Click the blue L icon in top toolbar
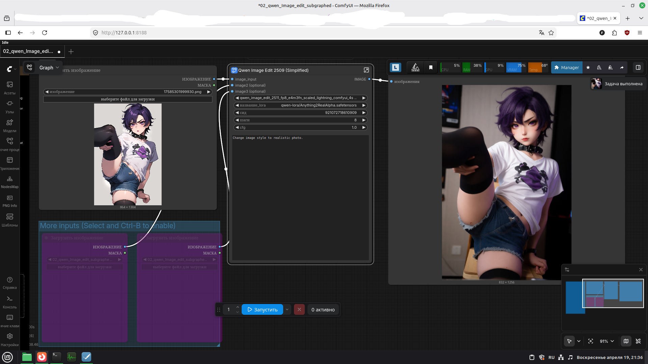648x364 pixels. (396, 67)
